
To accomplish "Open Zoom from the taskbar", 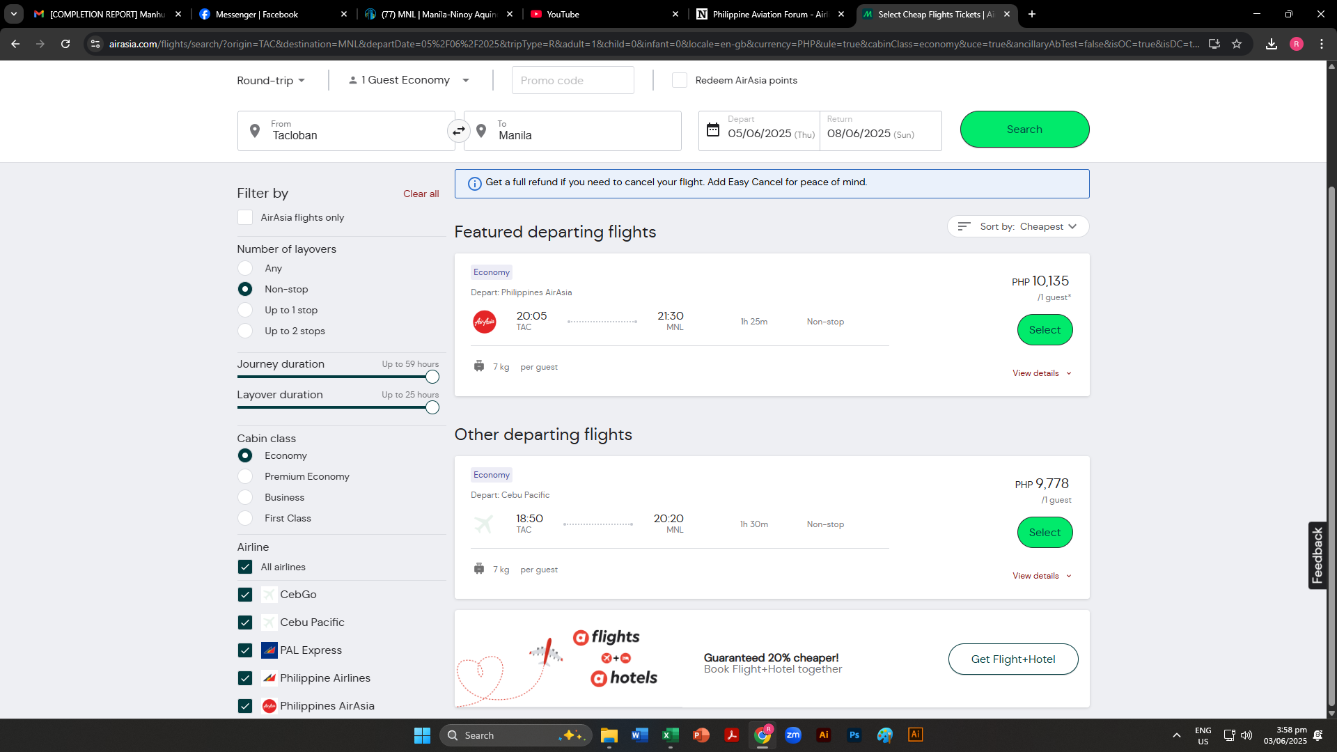I will [x=792, y=735].
